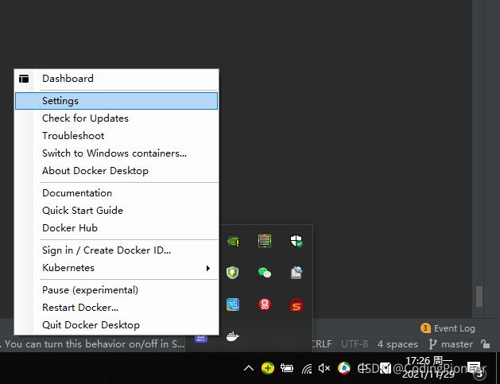Collapse the hidden tray icons chevron
The height and width of the screenshot is (384, 500).
click(x=249, y=368)
